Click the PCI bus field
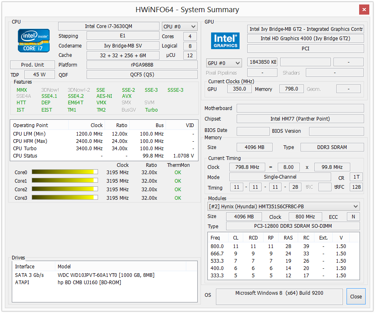The width and height of the screenshot is (375, 313). tap(305, 48)
